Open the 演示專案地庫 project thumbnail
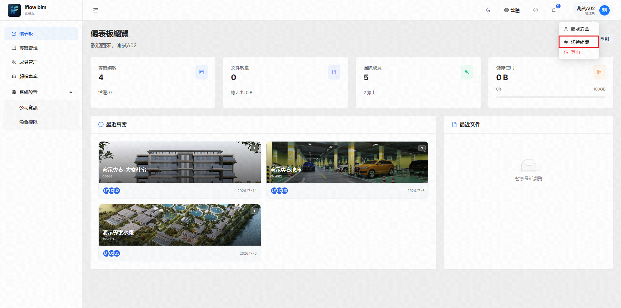Image resolution: width=621 pixels, height=308 pixels. tap(347, 162)
